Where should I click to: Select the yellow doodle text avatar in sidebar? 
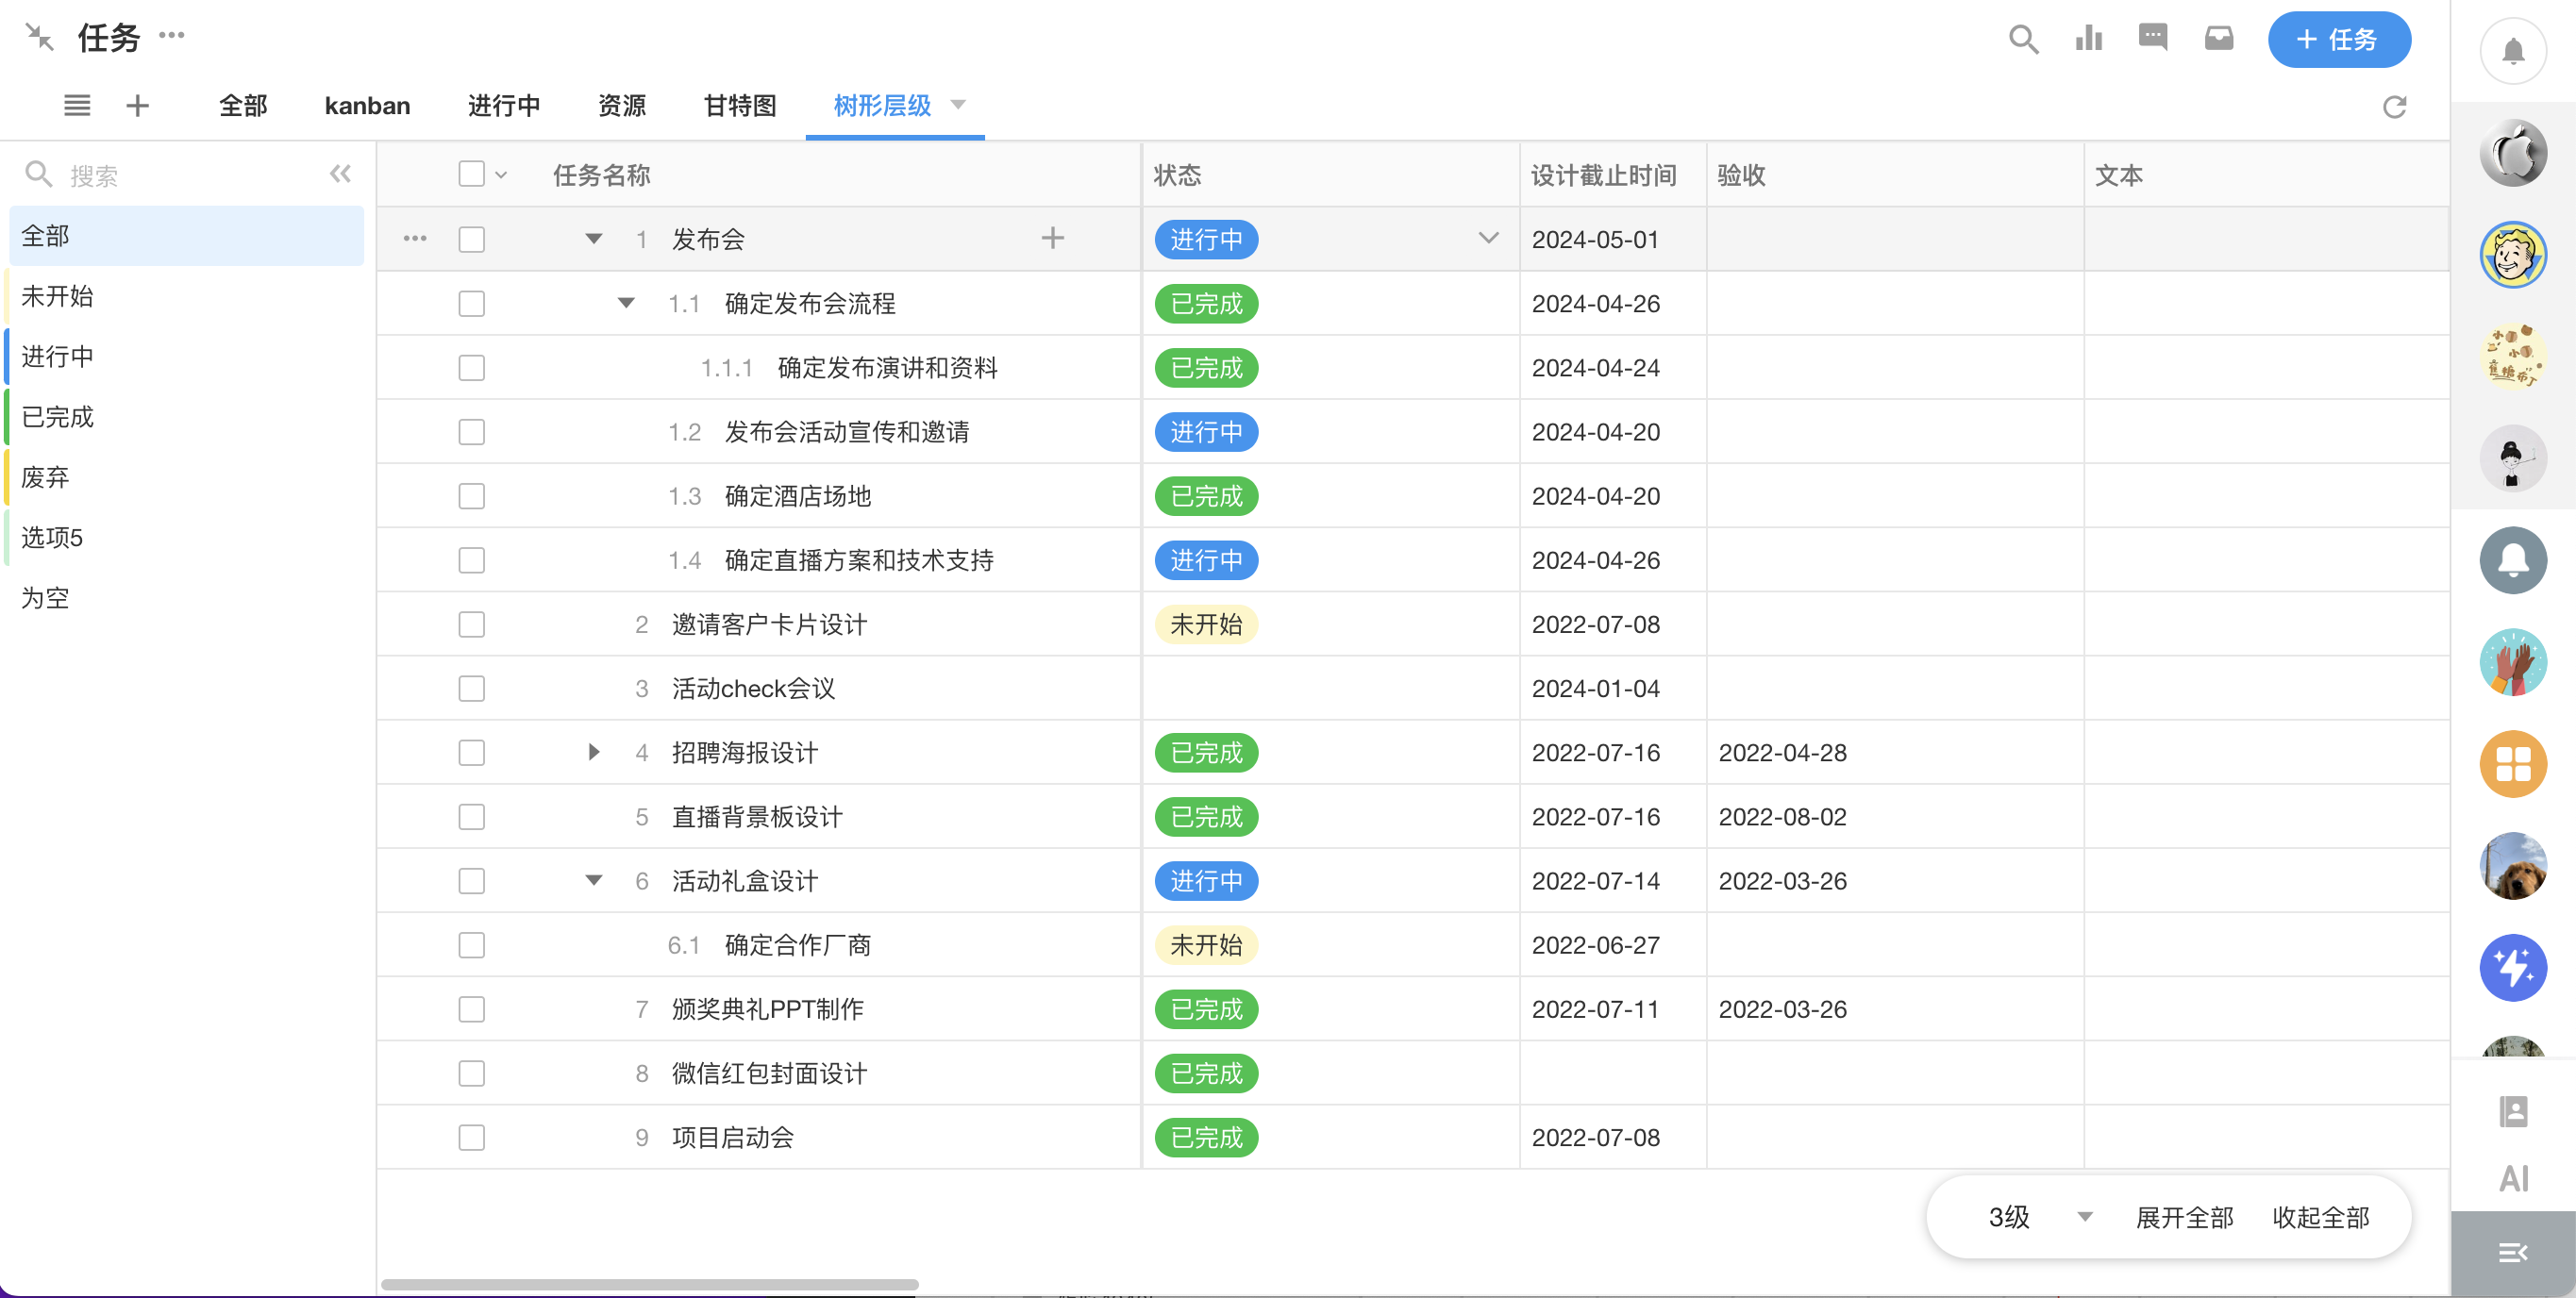click(2513, 357)
